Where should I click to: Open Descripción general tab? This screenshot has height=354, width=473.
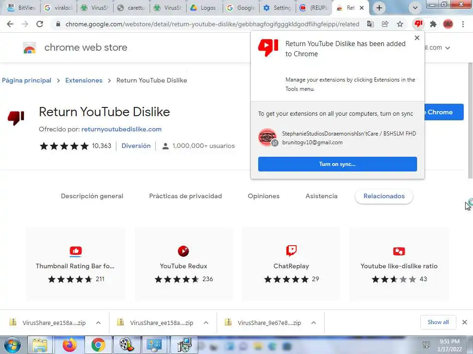point(92,196)
